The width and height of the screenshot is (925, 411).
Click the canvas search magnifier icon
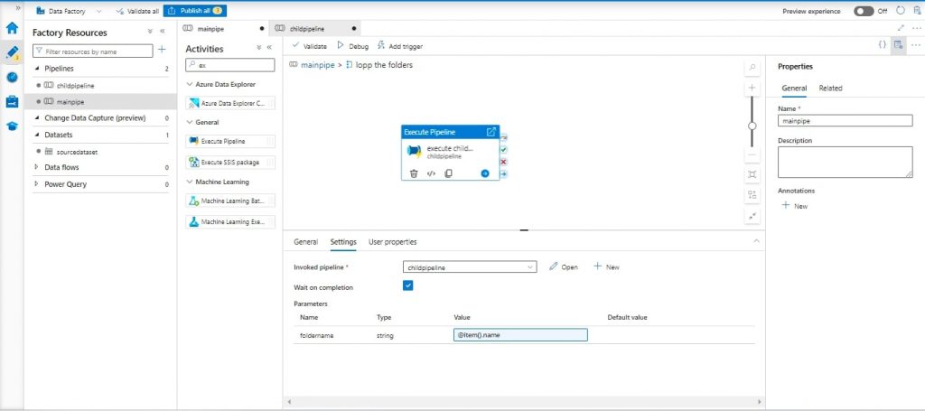tap(752, 69)
